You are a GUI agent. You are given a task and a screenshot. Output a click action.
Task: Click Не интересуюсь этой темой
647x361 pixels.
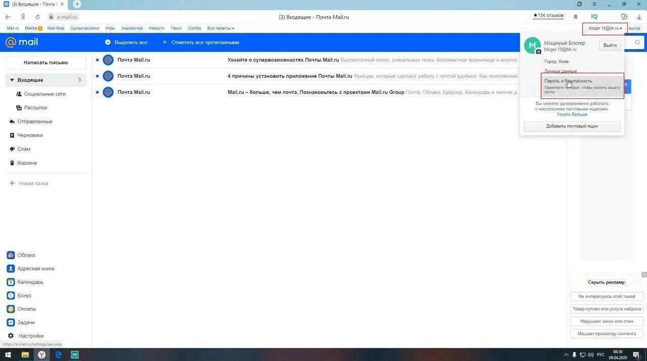(x=607, y=296)
